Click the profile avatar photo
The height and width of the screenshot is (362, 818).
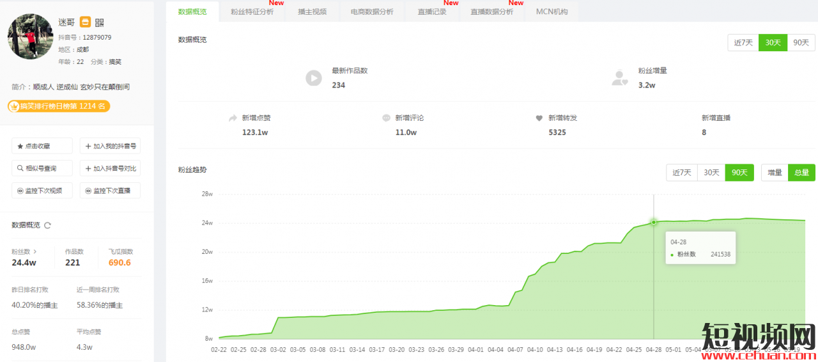pyautogui.click(x=30, y=36)
